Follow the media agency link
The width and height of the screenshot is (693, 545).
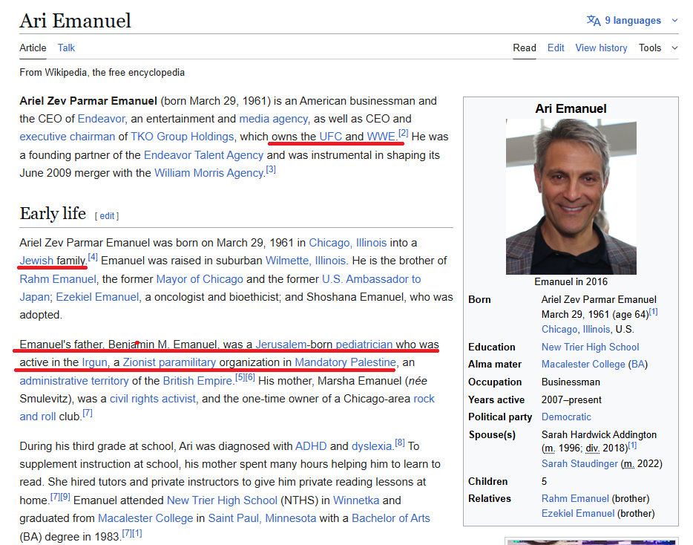pos(273,119)
